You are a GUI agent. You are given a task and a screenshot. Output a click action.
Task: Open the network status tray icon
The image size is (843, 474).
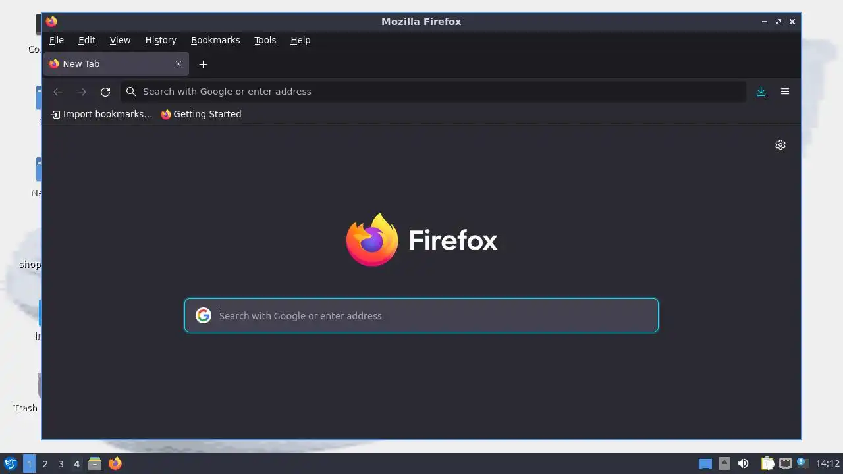785,463
